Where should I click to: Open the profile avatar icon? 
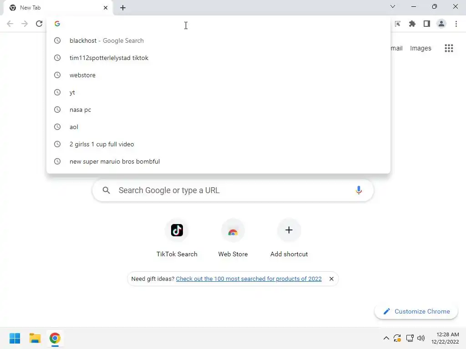[441, 24]
